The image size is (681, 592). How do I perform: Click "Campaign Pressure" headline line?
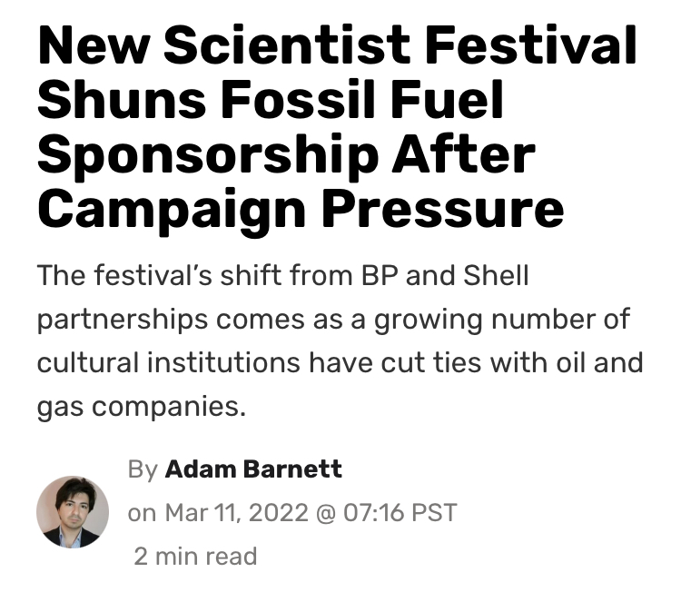point(300,209)
